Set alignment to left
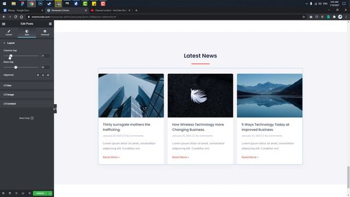This screenshot has width=350, height=197. (38, 75)
